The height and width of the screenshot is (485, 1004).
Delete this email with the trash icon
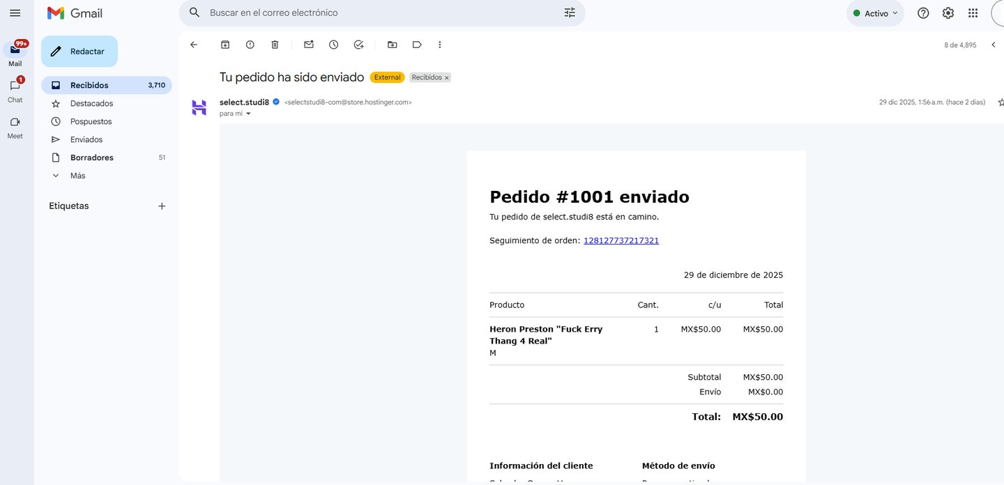[275, 45]
